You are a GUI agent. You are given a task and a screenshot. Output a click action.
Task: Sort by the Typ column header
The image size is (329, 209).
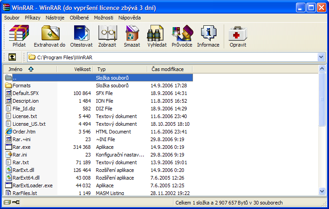pos(120,69)
